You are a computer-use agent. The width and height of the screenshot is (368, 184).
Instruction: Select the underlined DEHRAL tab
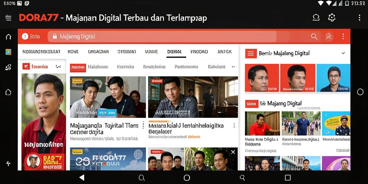click(174, 52)
